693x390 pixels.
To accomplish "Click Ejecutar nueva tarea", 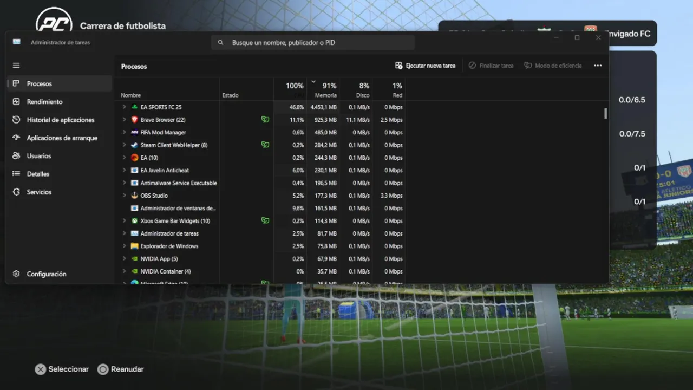I will pos(426,66).
